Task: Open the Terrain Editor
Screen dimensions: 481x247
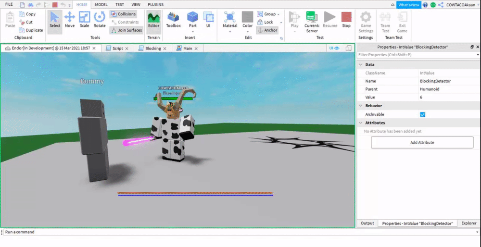Action: (x=154, y=20)
